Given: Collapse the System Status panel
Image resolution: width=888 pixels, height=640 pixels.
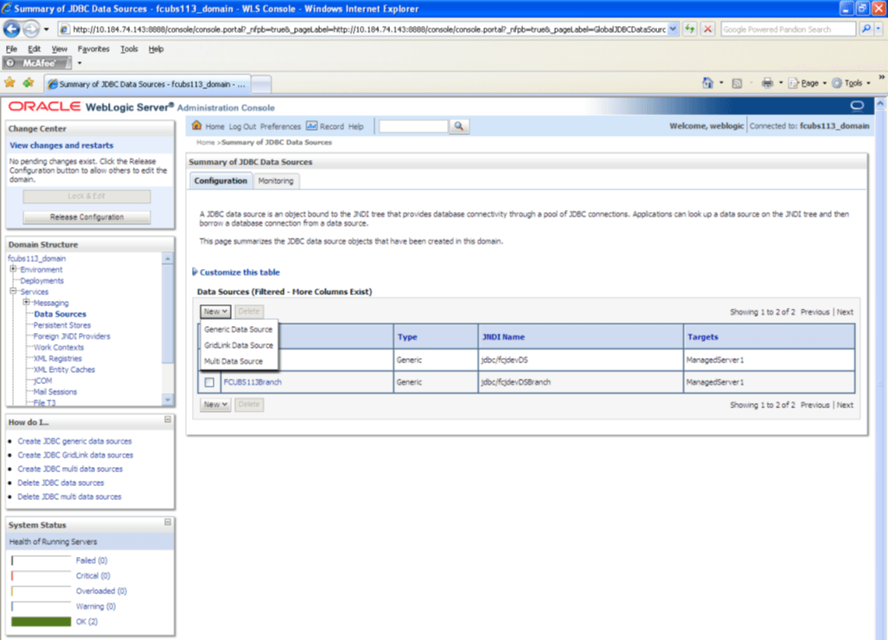Looking at the screenshot, I should pos(168,522).
